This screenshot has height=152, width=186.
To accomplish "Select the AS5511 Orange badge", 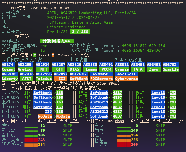I will [x=122, y=67].
